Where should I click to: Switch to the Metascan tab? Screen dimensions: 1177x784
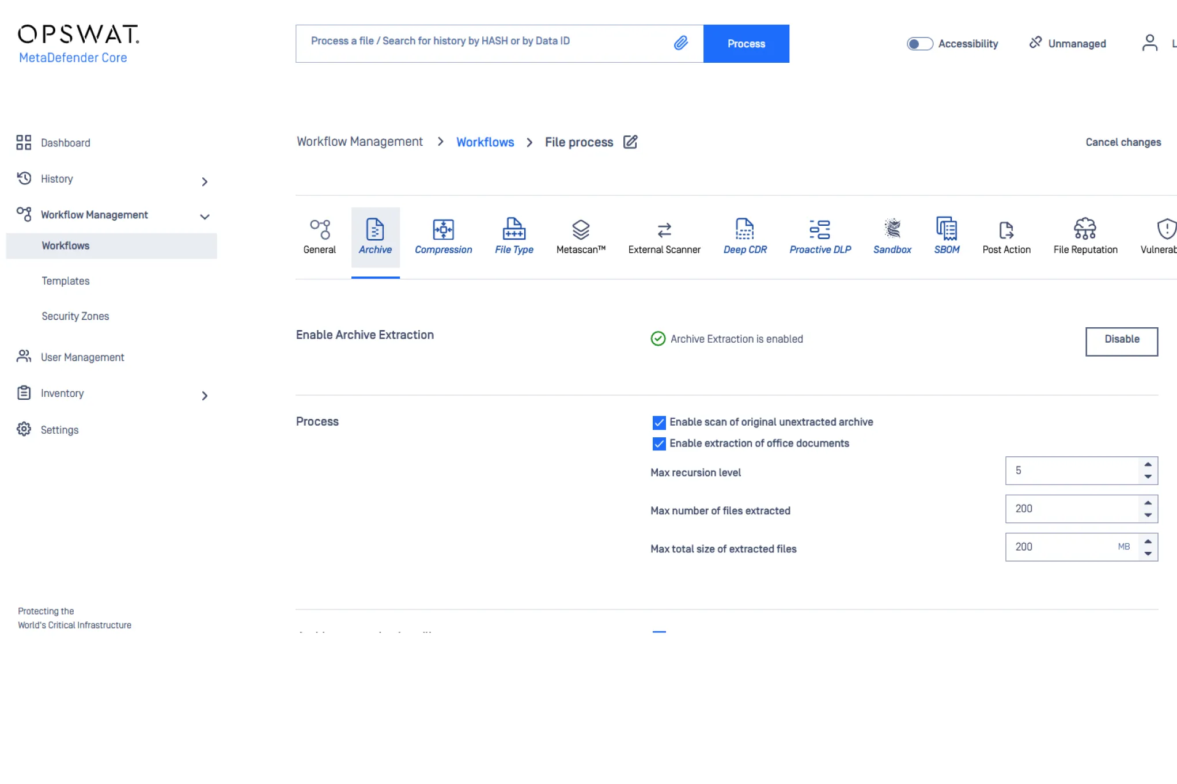(581, 236)
